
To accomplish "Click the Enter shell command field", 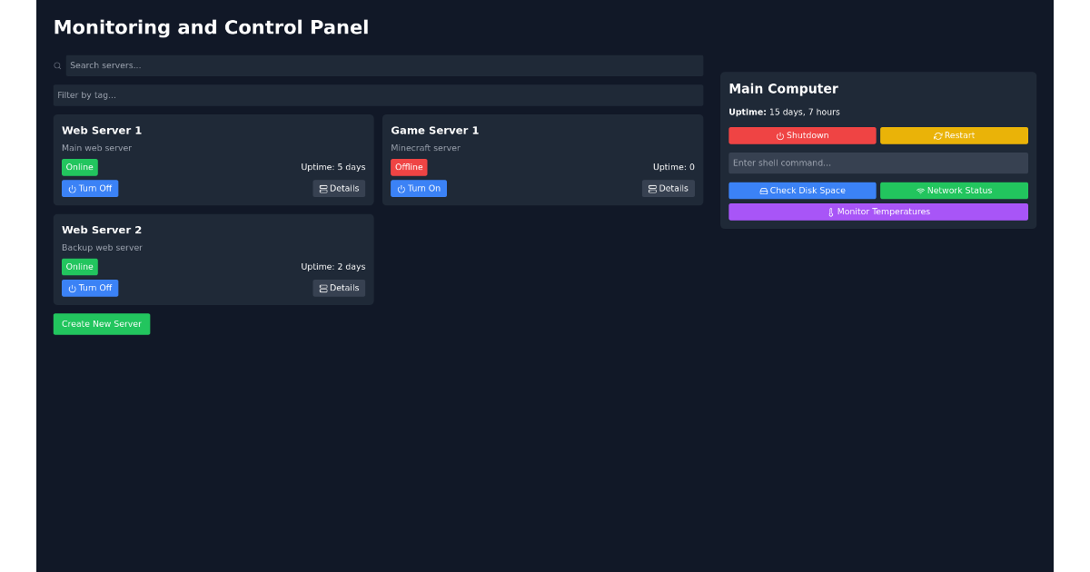I will pyautogui.click(x=877, y=163).
